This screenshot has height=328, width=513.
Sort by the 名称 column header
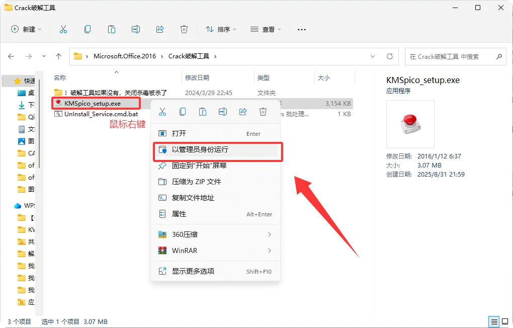click(60, 78)
